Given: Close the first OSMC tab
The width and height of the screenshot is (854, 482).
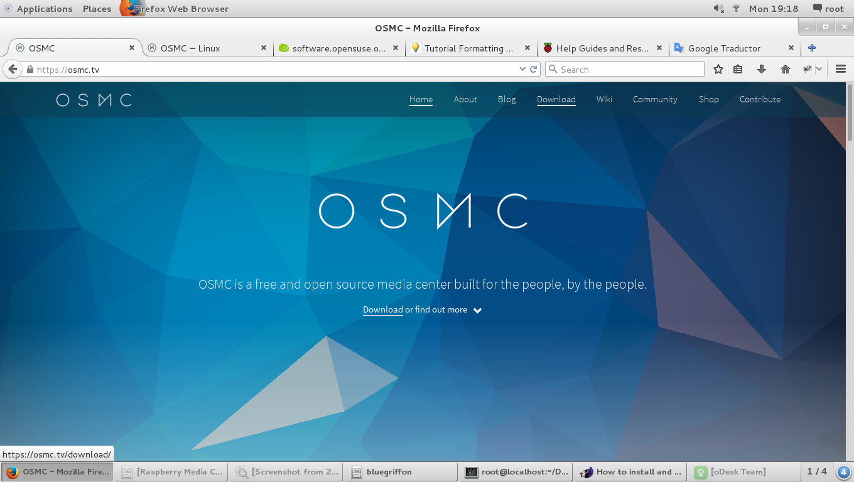Looking at the screenshot, I should click(x=132, y=48).
